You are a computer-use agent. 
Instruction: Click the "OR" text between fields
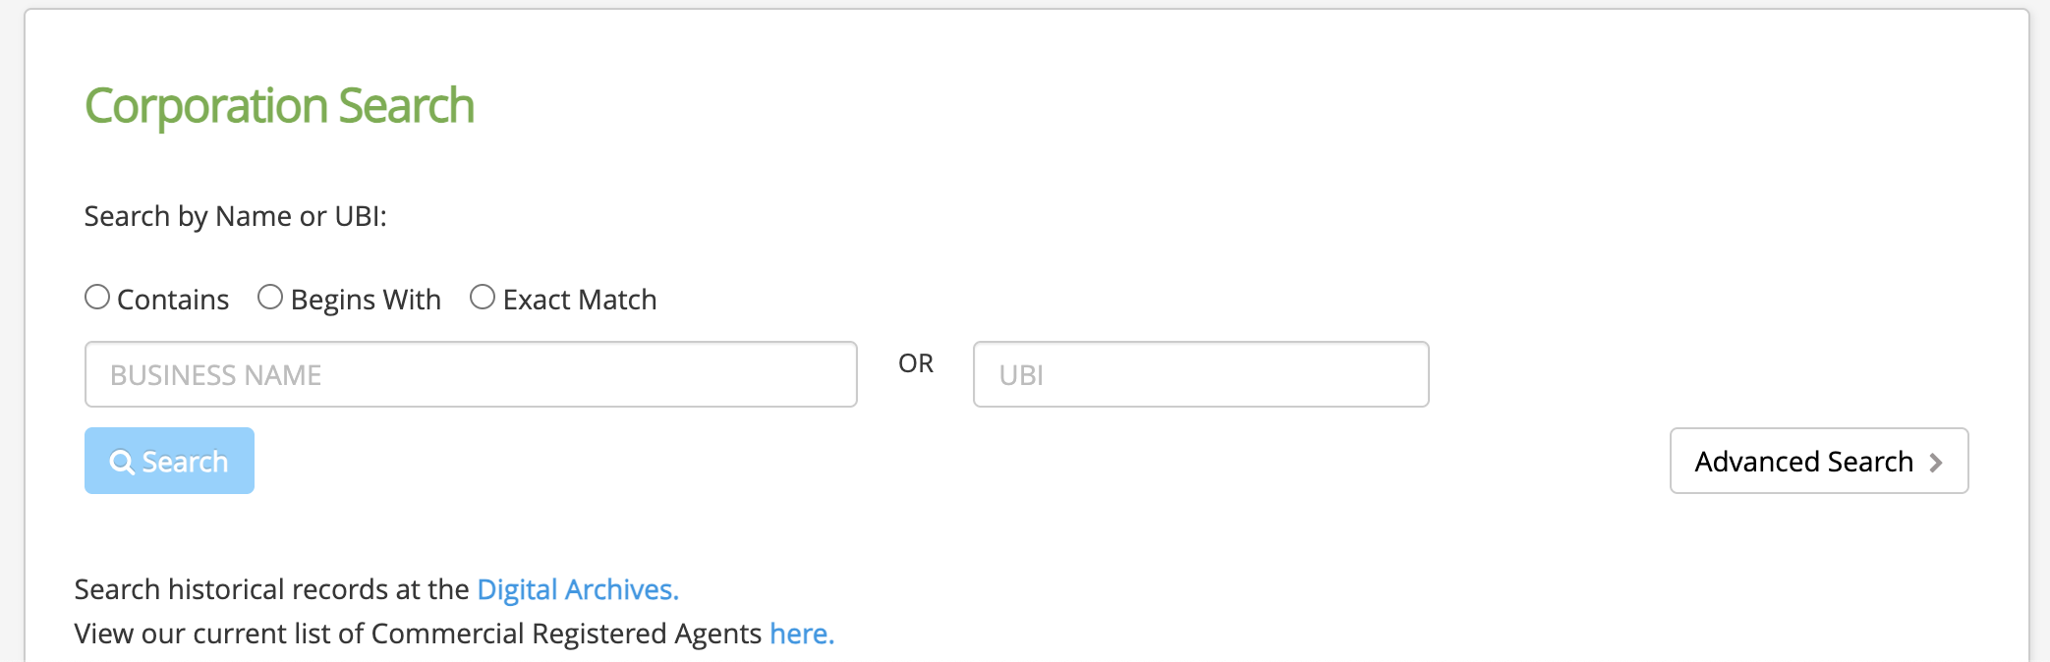tap(916, 363)
